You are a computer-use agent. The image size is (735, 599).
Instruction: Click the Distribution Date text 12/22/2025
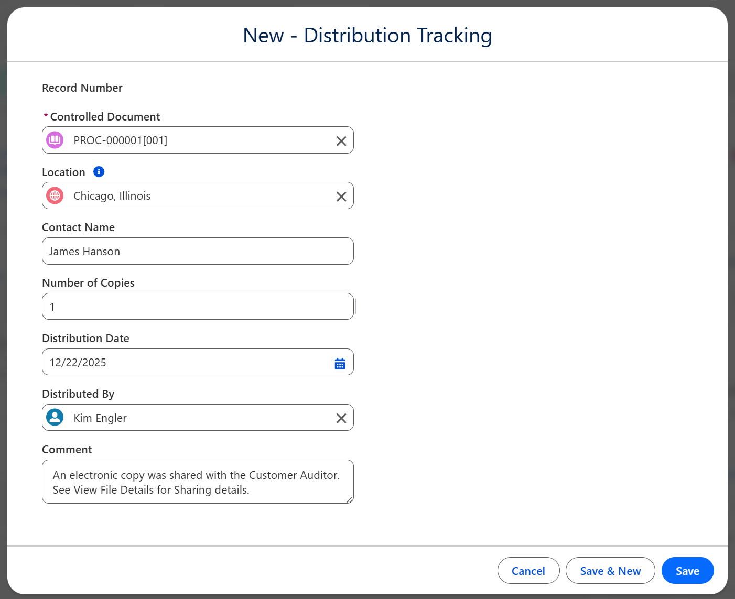coord(78,363)
